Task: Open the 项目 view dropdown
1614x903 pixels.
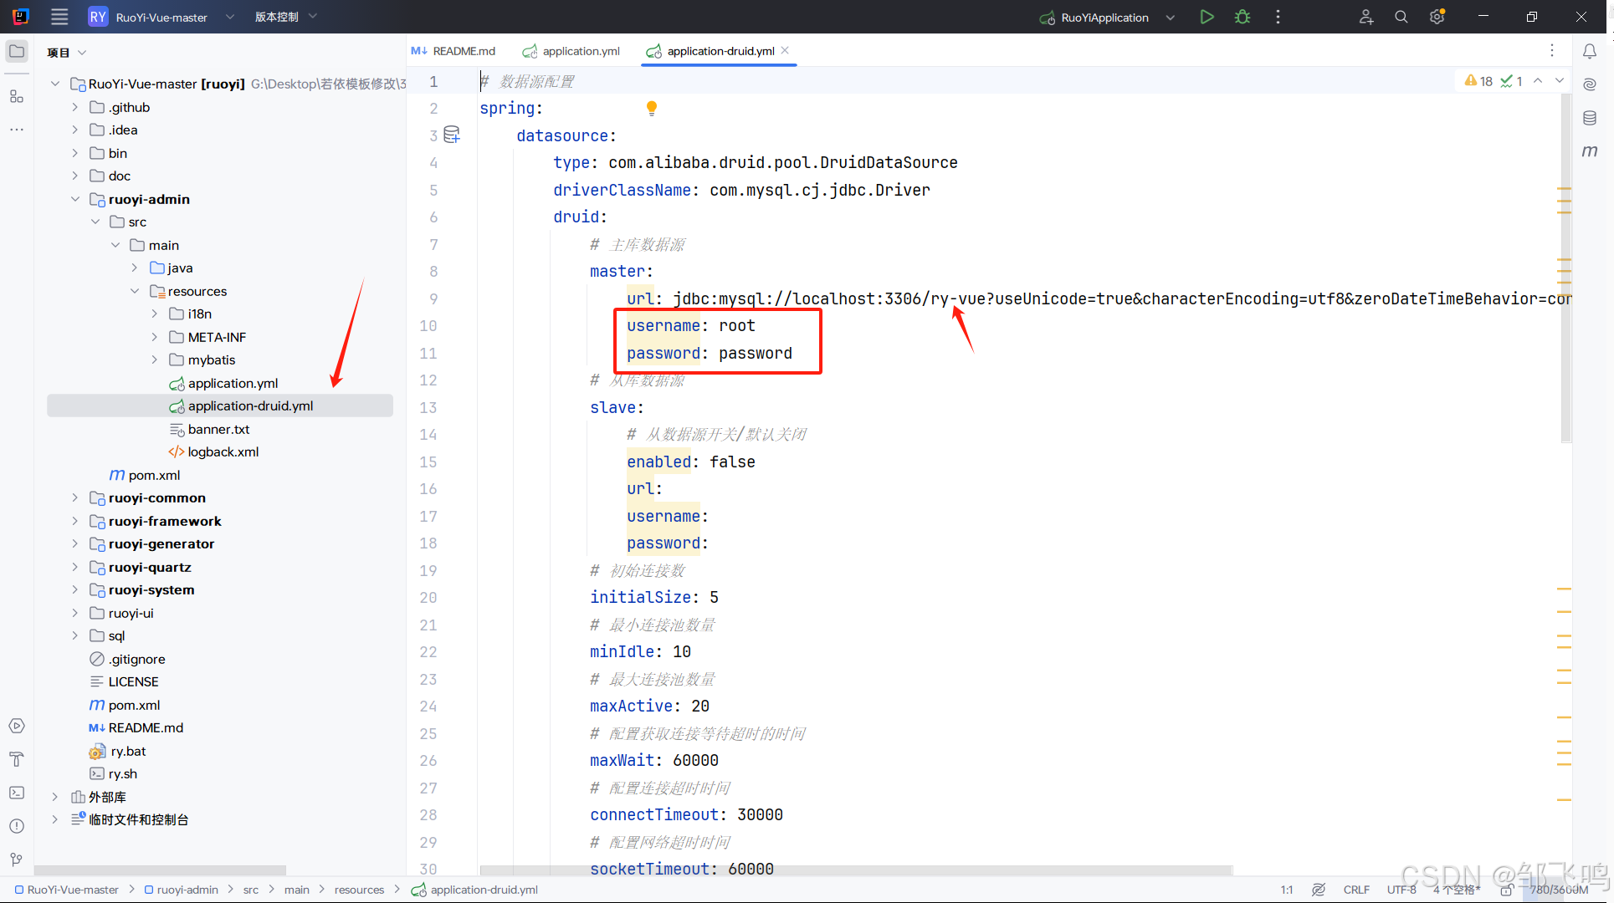Action: pyautogui.click(x=67, y=53)
